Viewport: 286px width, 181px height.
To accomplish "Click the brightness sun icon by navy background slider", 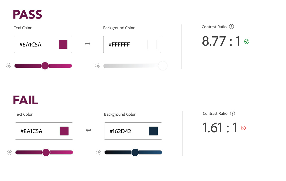I will tap(99, 152).
